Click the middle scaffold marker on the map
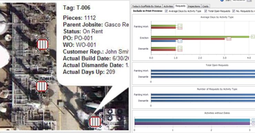This screenshot has width=255, height=133. 42,86
